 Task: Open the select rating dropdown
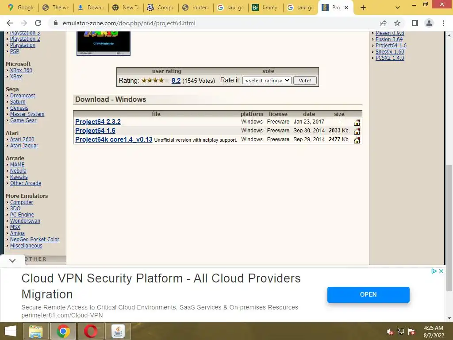[267, 81]
